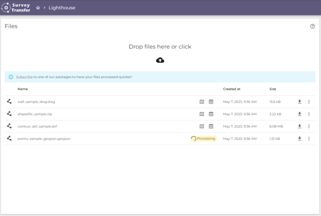Expand the three-dot menu for points_sample_geojson.geojson
321x216 pixels.
[x=309, y=138]
